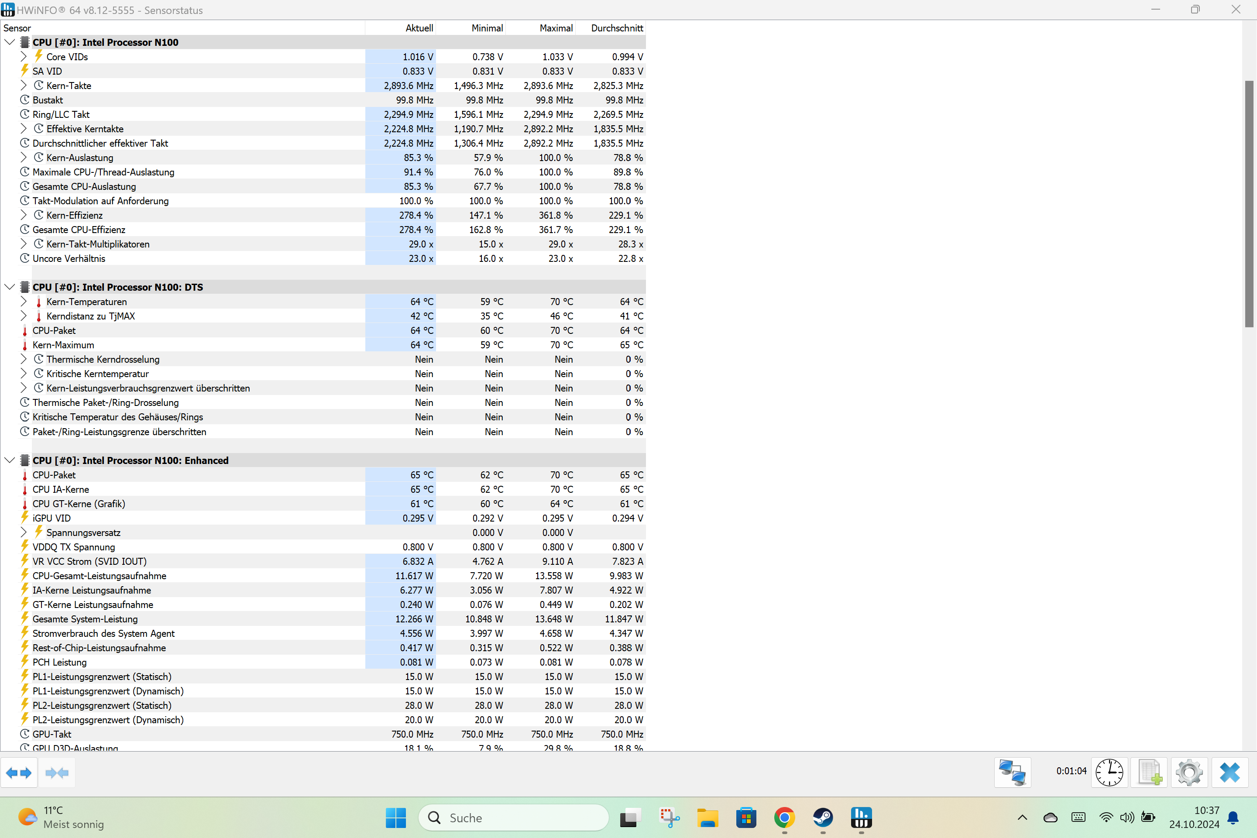The image size is (1257, 838).
Task: Select the PL2-Leistungsgrenzwert (Dynamisch) row
Action: 323,720
